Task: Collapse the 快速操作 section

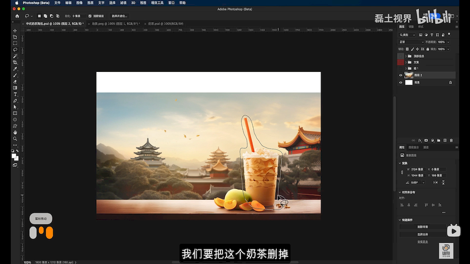Action: click(x=400, y=220)
